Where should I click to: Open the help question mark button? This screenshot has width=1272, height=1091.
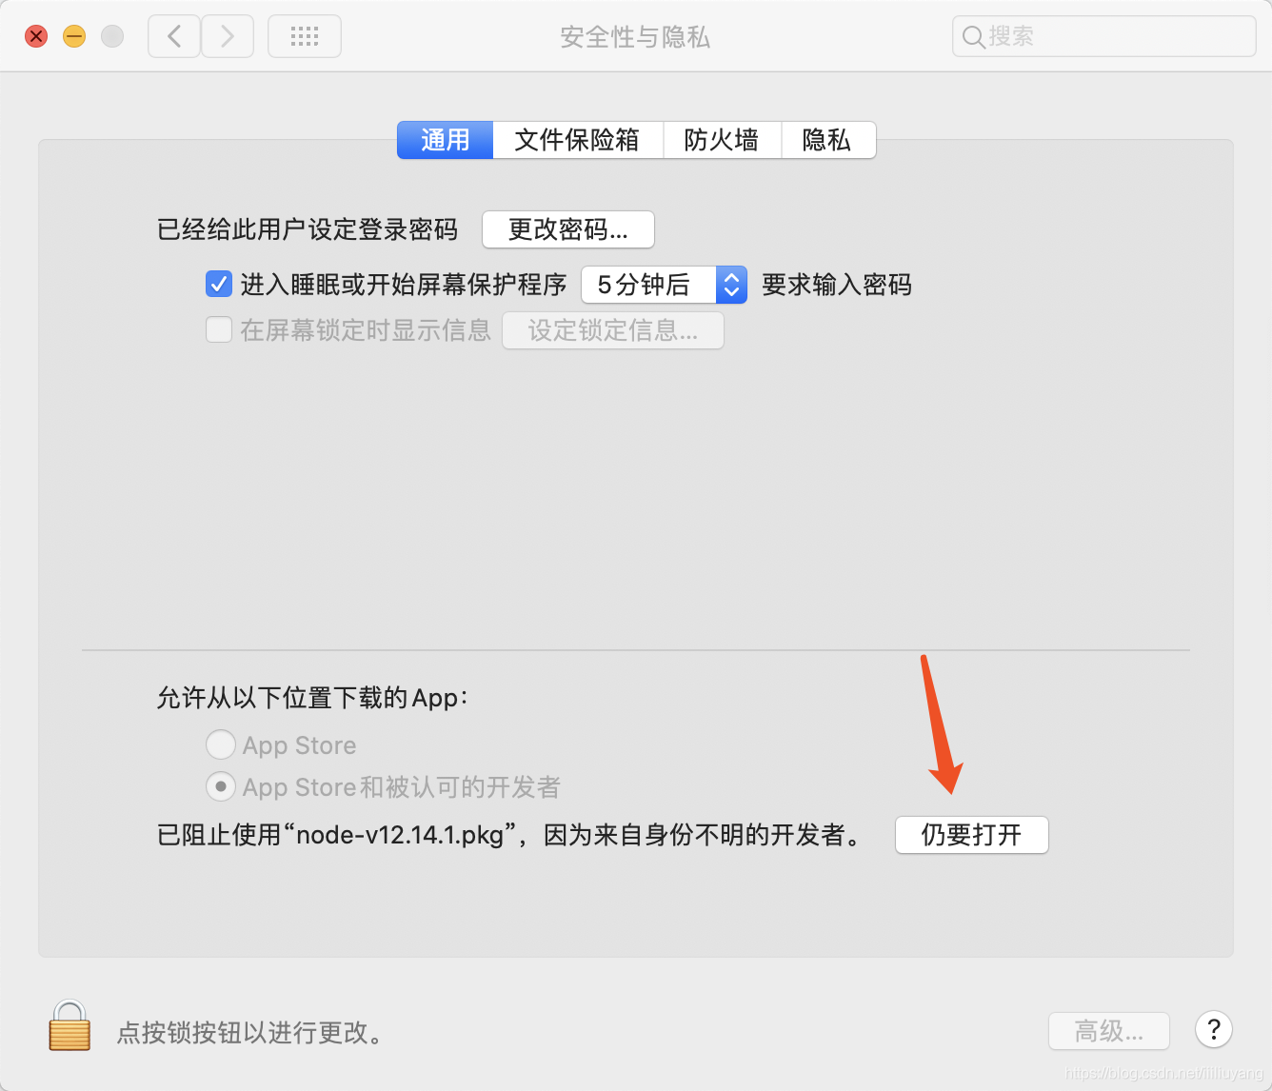1213,1029
